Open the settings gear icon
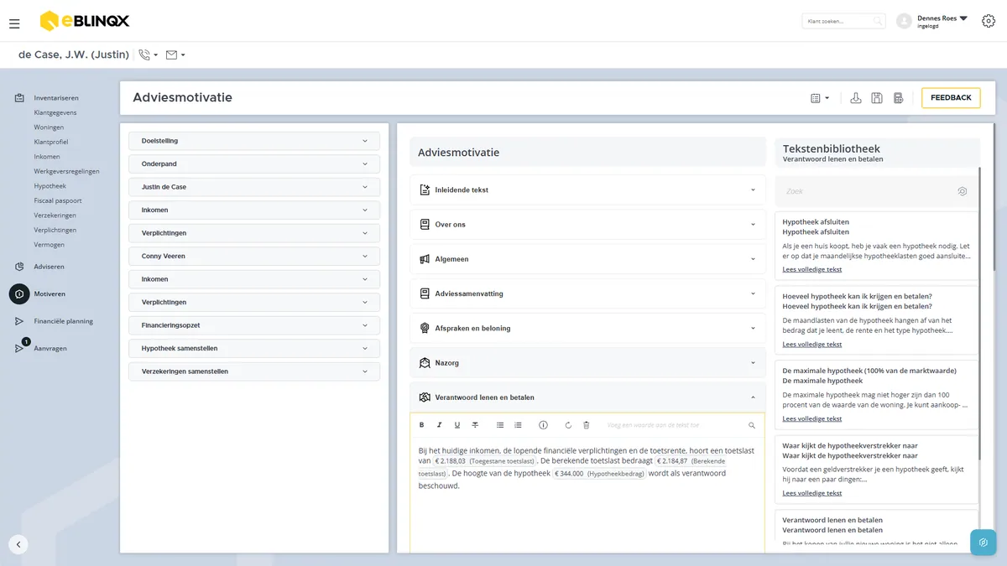 point(988,21)
